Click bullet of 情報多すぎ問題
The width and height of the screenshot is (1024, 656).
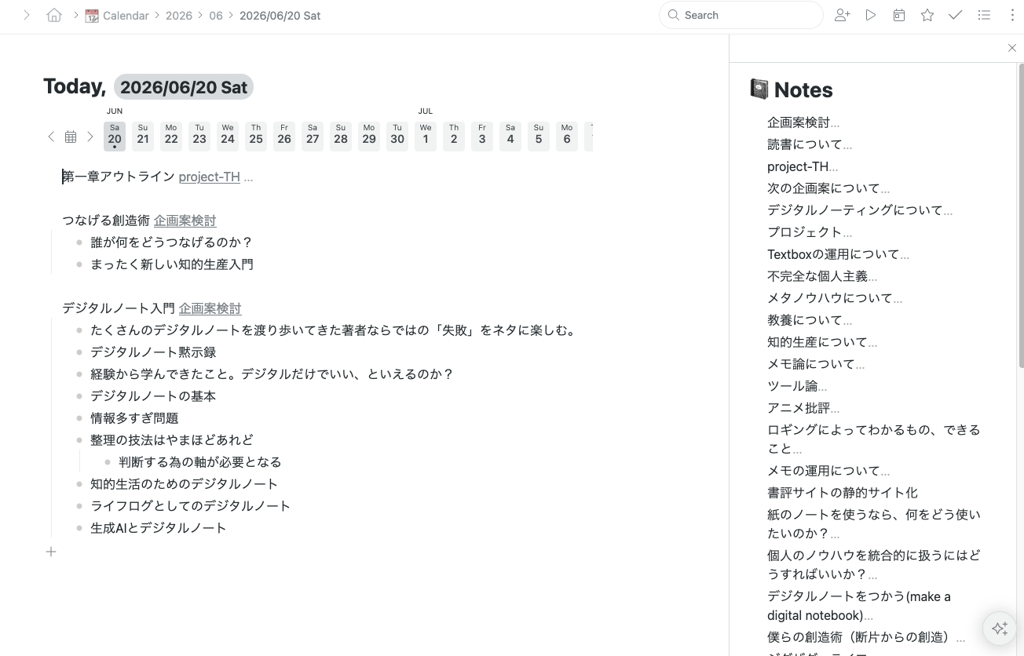coord(79,418)
